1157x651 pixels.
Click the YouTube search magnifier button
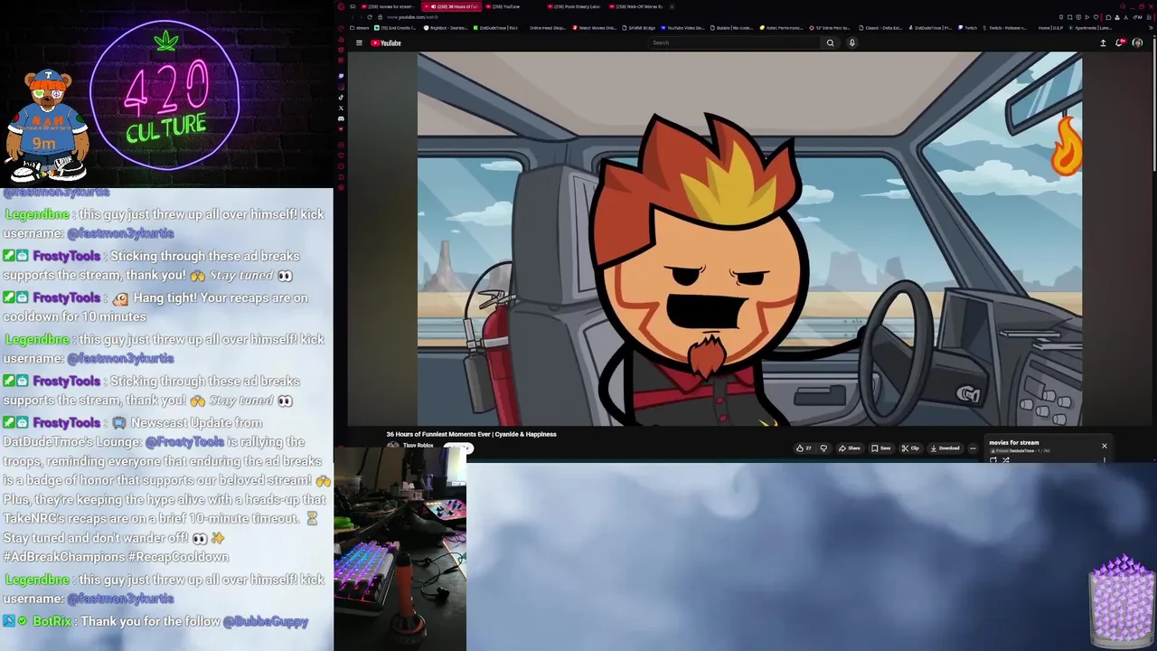point(830,42)
